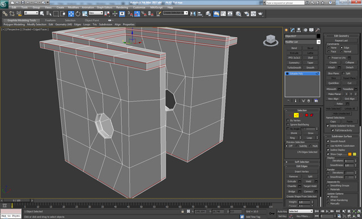This screenshot has width=362, height=219.
Task: Toggle the Split checkbox beside Slice Plane
Action: click(x=343, y=73)
